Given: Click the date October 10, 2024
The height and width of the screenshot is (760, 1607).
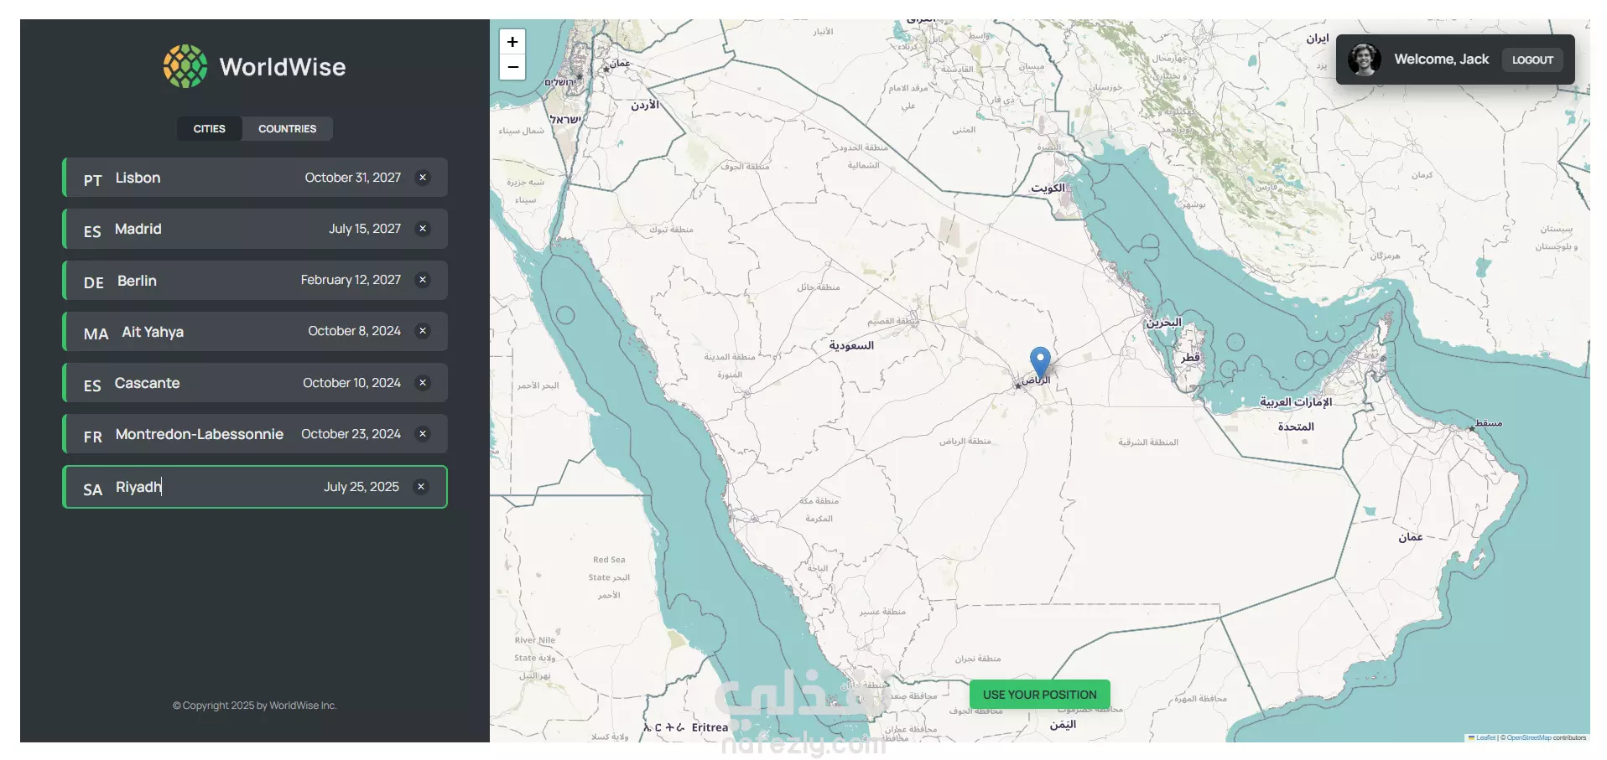Looking at the screenshot, I should tap(352, 383).
